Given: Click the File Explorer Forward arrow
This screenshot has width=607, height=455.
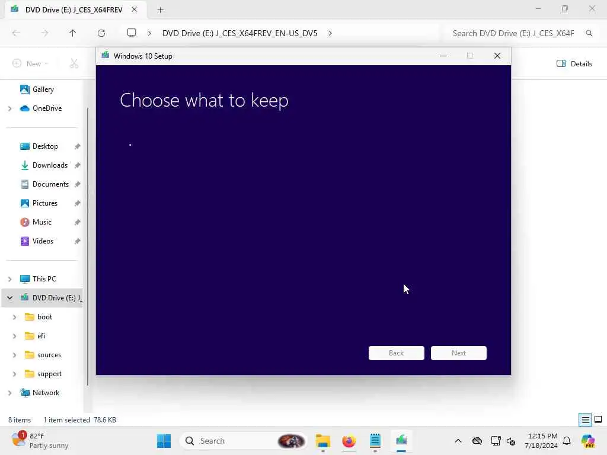Looking at the screenshot, I should (x=44, y=33).
